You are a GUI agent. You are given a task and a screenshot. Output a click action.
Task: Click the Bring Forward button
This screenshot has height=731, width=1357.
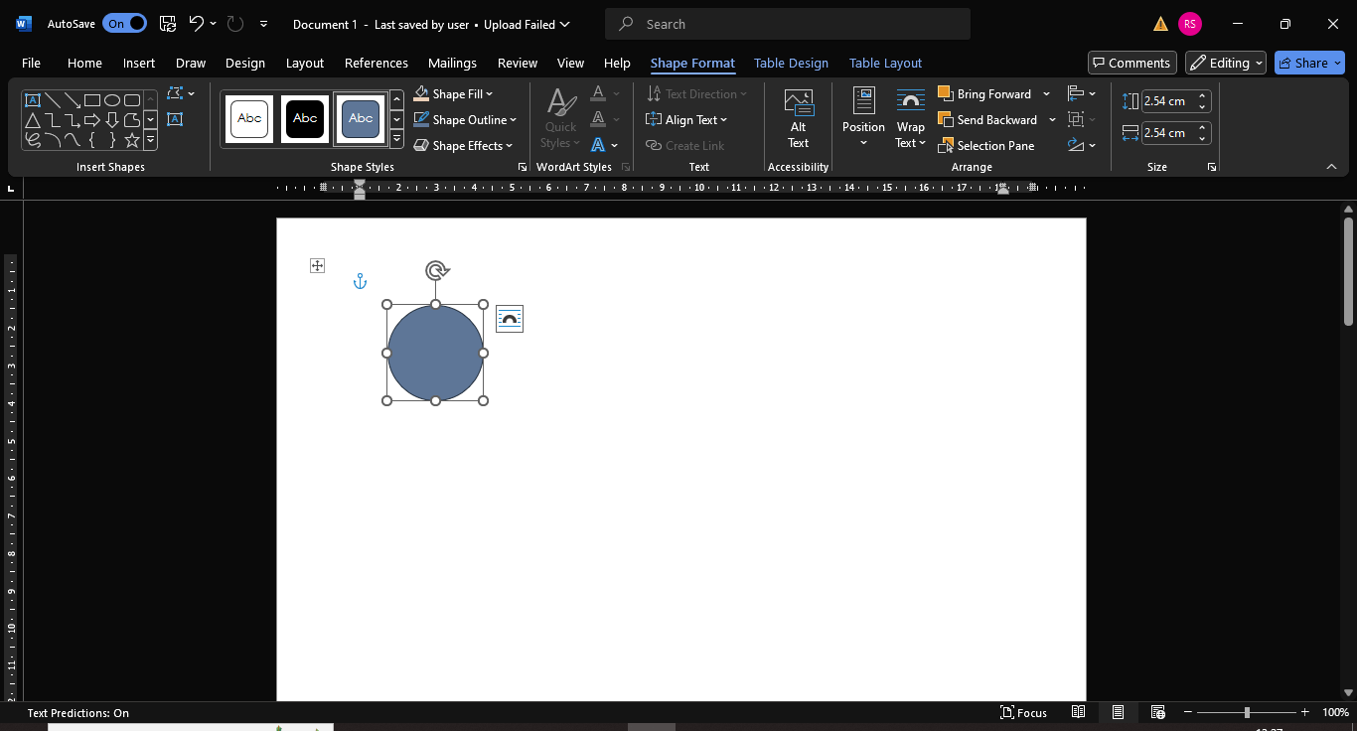(x=984, y=94)
